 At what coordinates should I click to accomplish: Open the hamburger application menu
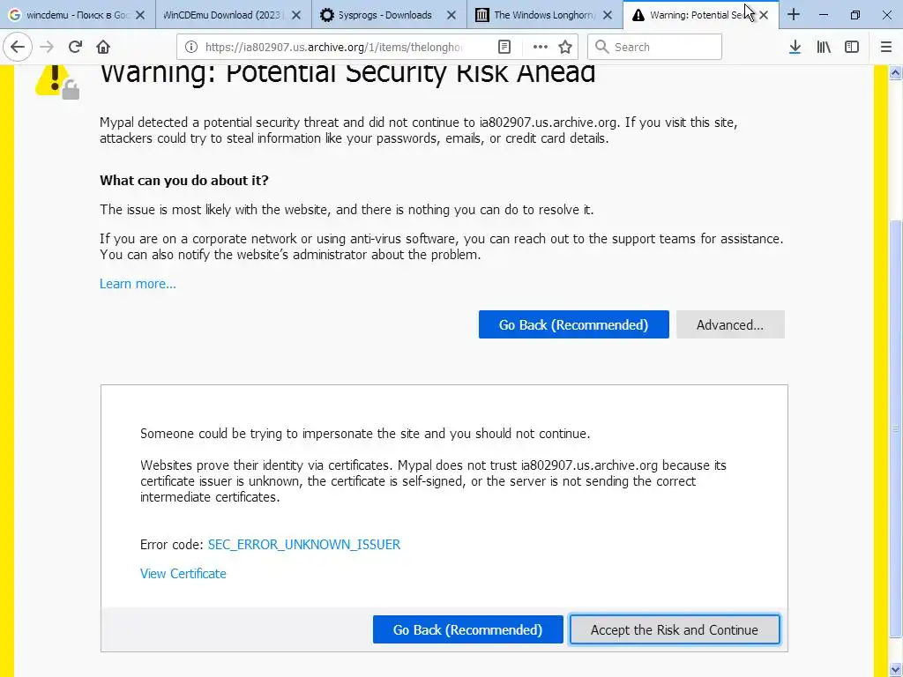(886, 47)
